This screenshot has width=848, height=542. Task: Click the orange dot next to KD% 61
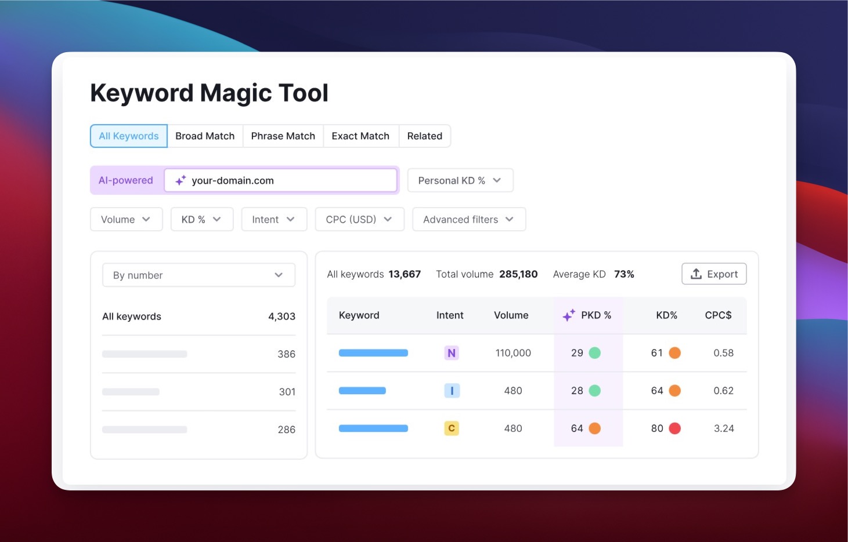(675, 352)
